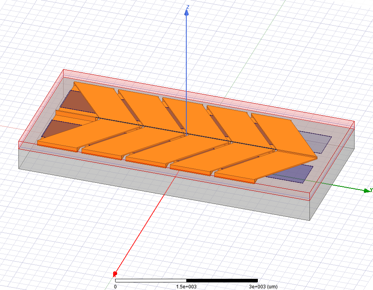Image resolution: width=373 pixels, height=290 pixels.
Task: Click the green Y axis arrowhead
Action: pos(367,190)
